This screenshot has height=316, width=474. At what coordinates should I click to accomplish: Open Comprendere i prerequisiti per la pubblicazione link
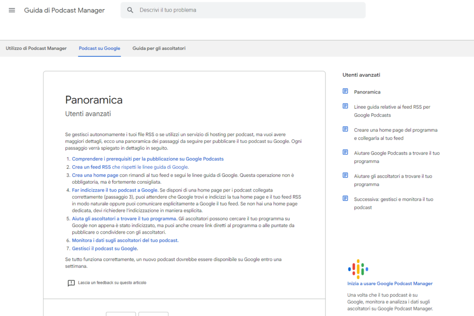(148, 159)
